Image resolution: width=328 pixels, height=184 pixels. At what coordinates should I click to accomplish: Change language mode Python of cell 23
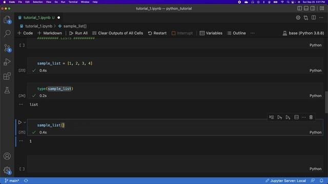point(316,71)
